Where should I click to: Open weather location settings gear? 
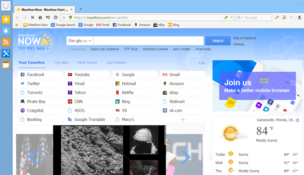(x=297, y=120)
